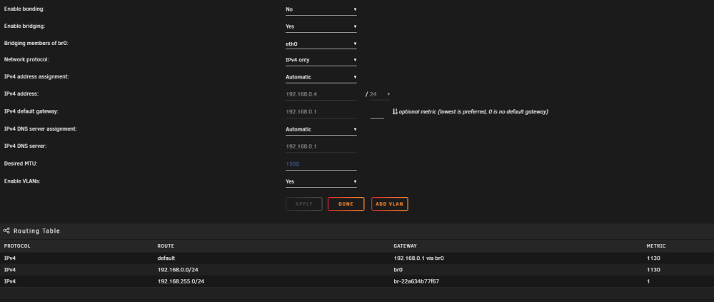Click the metric sort arrows icon
Viewport: 714px width, 302px height.
(x=395, y=111)
